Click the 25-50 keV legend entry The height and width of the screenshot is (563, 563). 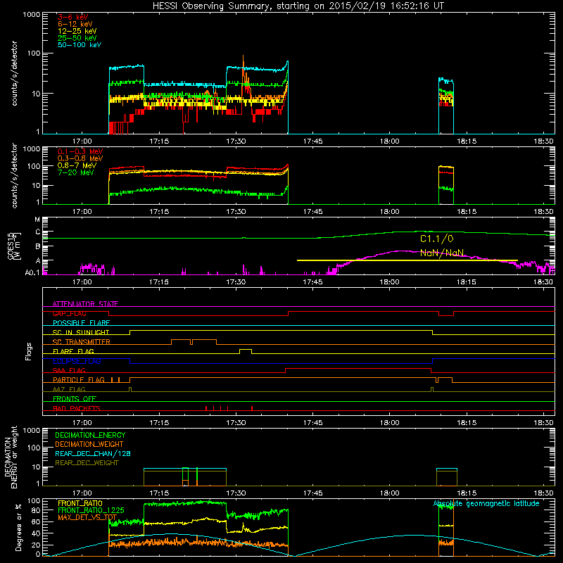[77, 38]
